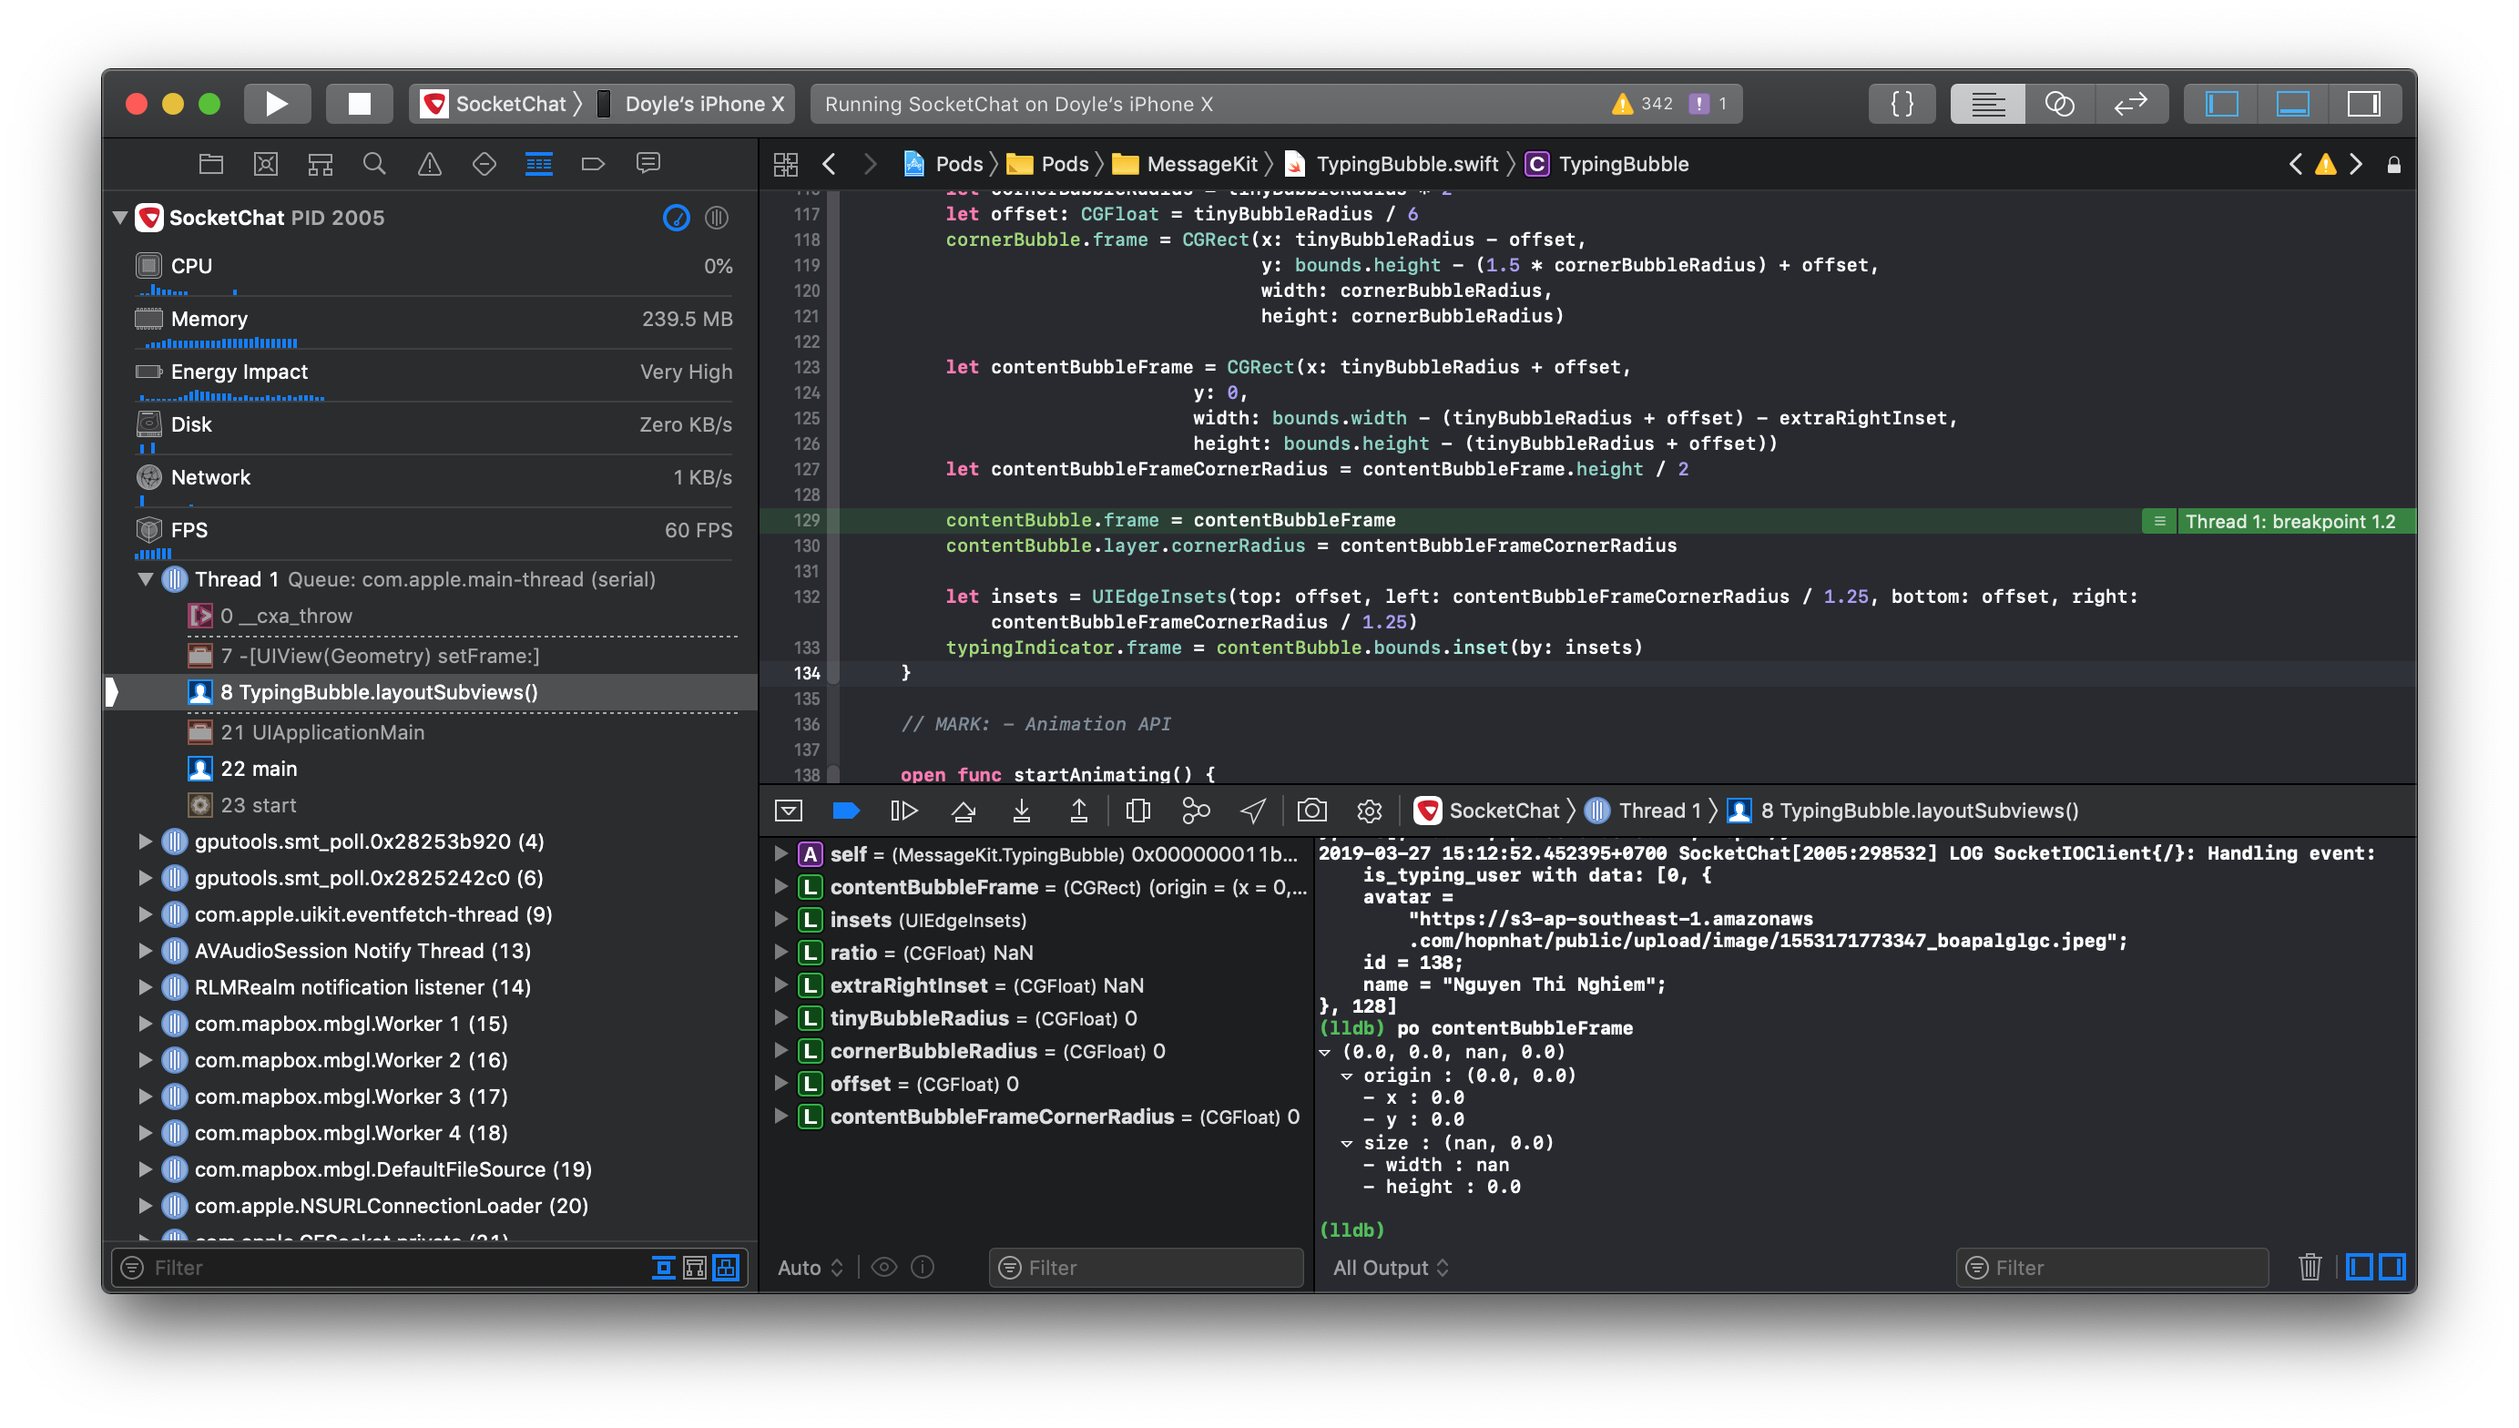Expand com.apple.NSURLConnectionLoader (20) thread

(145, 1207)
